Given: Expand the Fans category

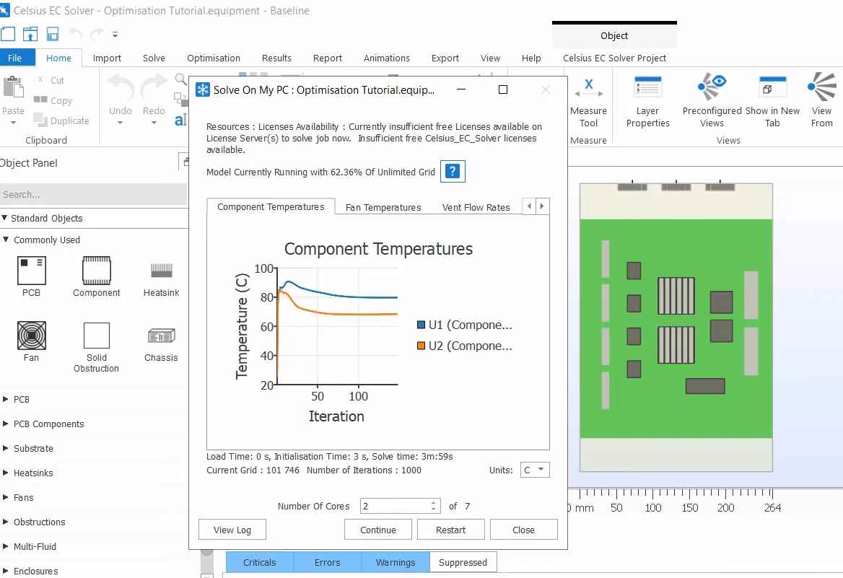Looking at the screenshot, I should pyautogui.click(x=5, y=497).
